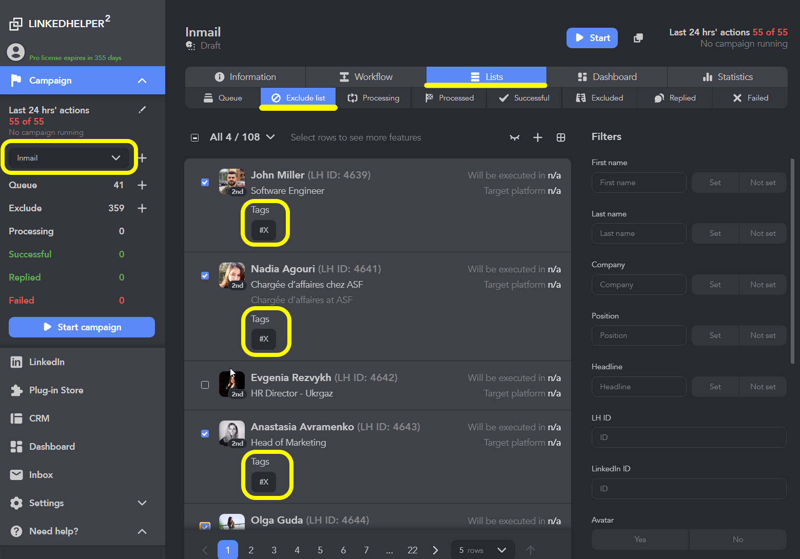Image resolution: width=800 pixels, height=559 pixels.
Task: Go to page 22 of the list
Action: click(413, 550)
